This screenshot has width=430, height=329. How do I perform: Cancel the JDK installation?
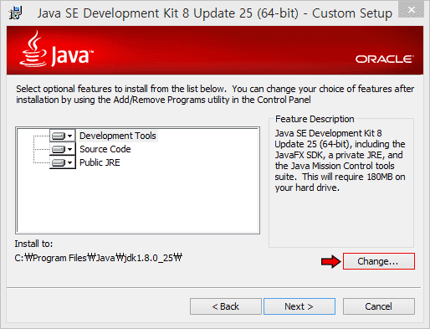tap(379, 306)
